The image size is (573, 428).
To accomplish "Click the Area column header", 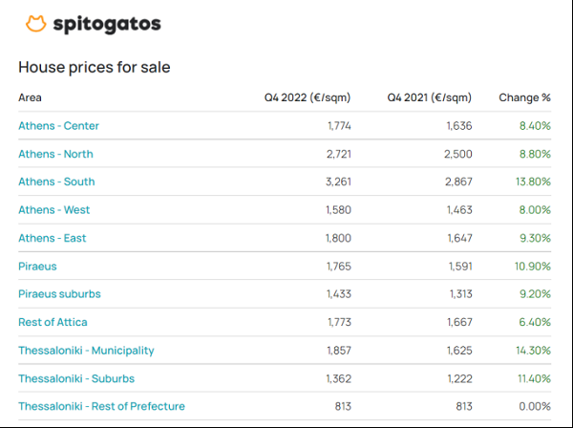I will click(30, 97).
